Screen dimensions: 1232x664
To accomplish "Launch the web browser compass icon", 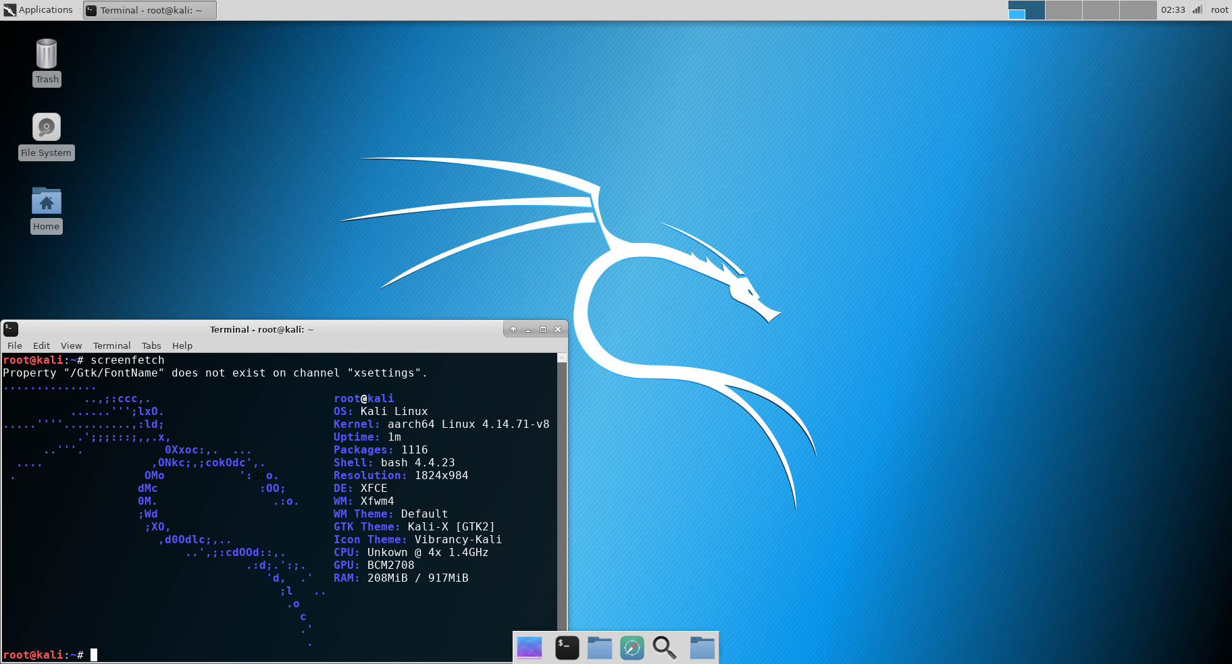I will click(632, 648).
